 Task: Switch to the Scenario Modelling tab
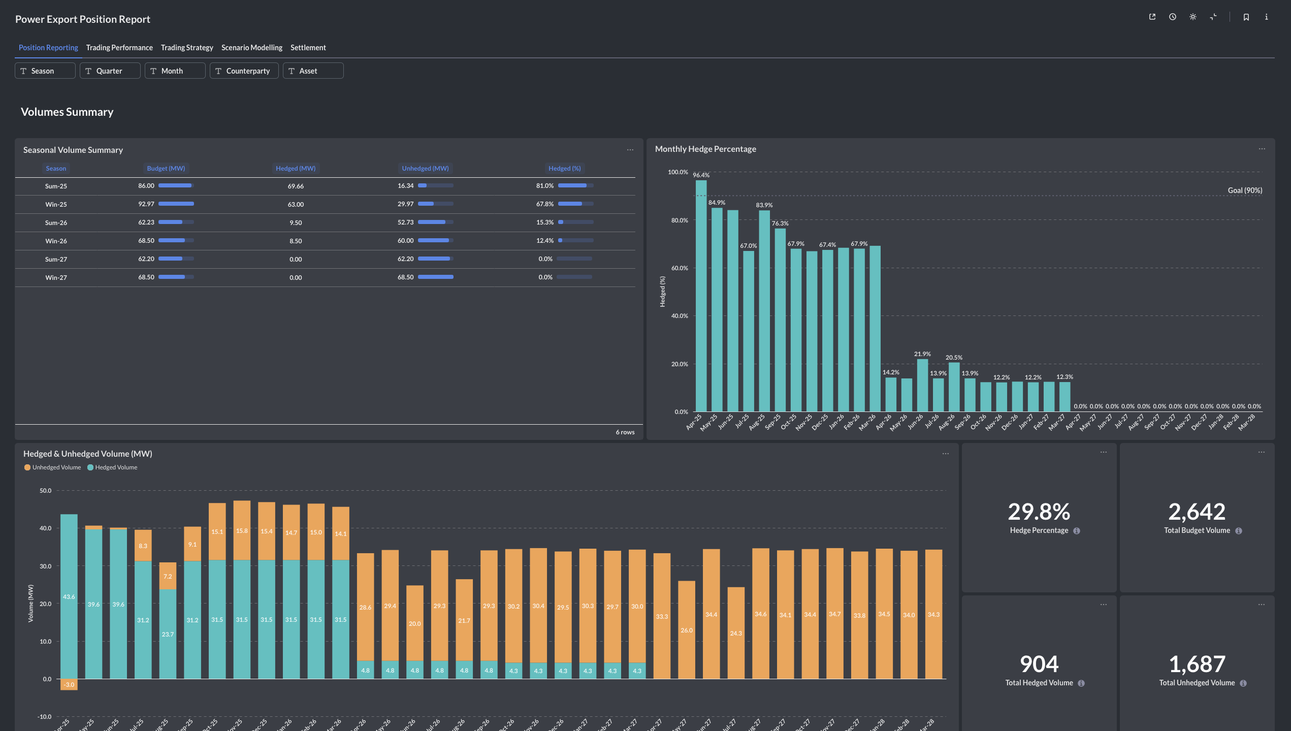pos(251,48)
